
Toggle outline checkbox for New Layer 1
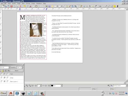pyautogui.click(x=8, y=81)
